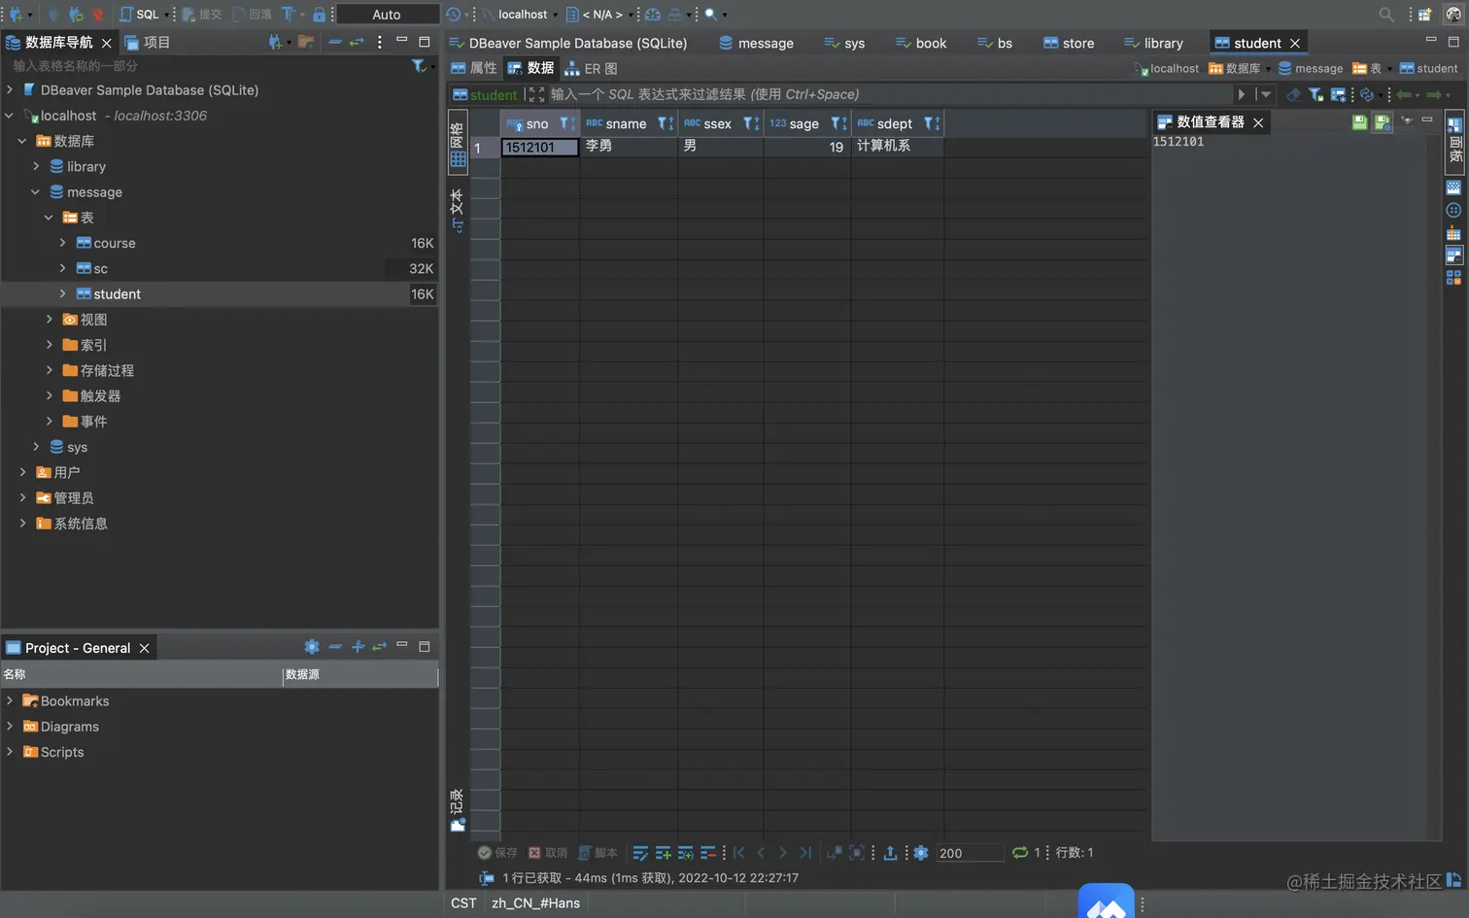
Task: Open the result grid settings gear
Action: (x=921, y=852)
